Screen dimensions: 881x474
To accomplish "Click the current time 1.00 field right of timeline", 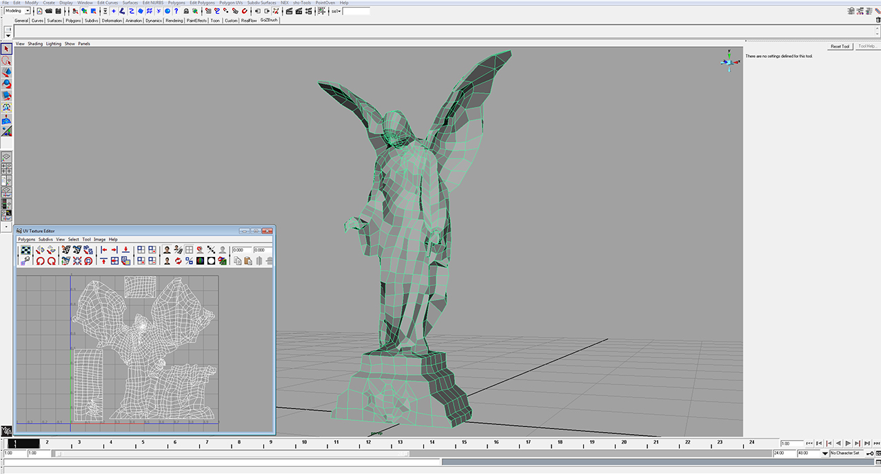I will 792,444.
